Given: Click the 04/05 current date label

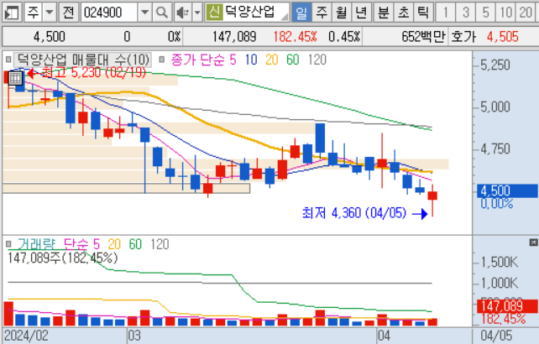Looking at the screenshot, I should 496,336.
